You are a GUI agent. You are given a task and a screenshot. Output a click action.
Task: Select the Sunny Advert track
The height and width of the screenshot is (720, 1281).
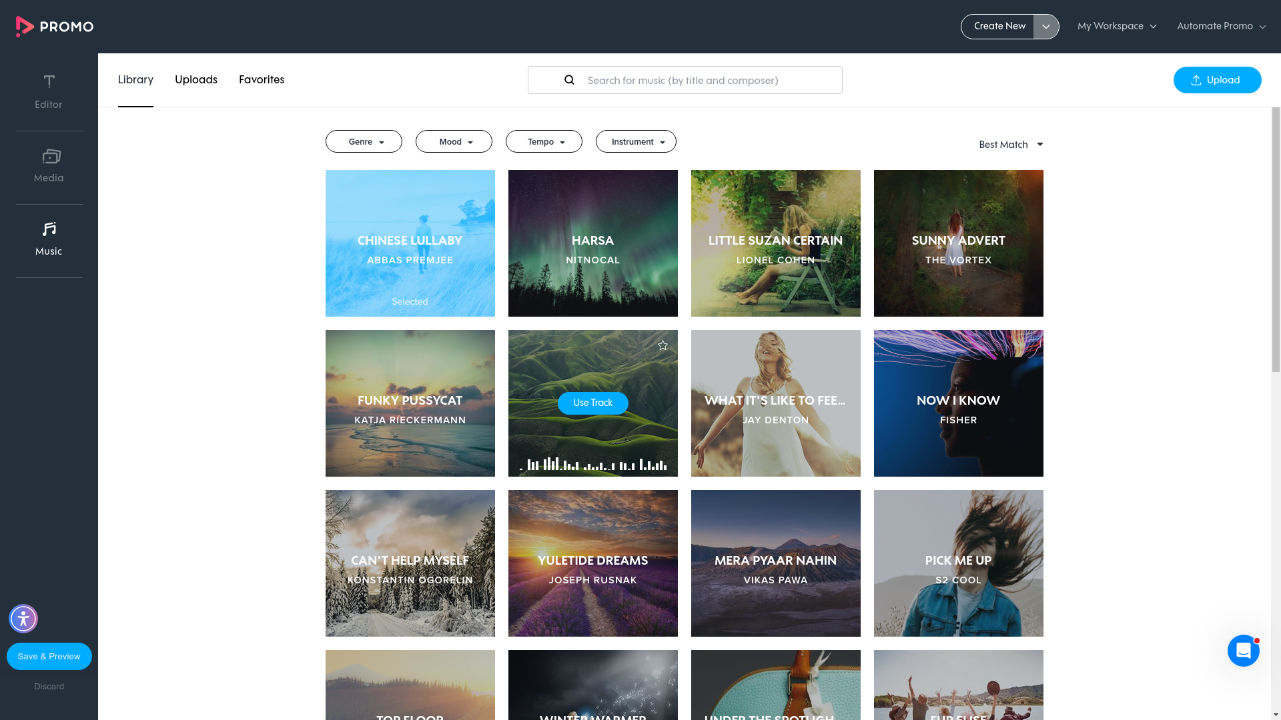click(959, 243)
